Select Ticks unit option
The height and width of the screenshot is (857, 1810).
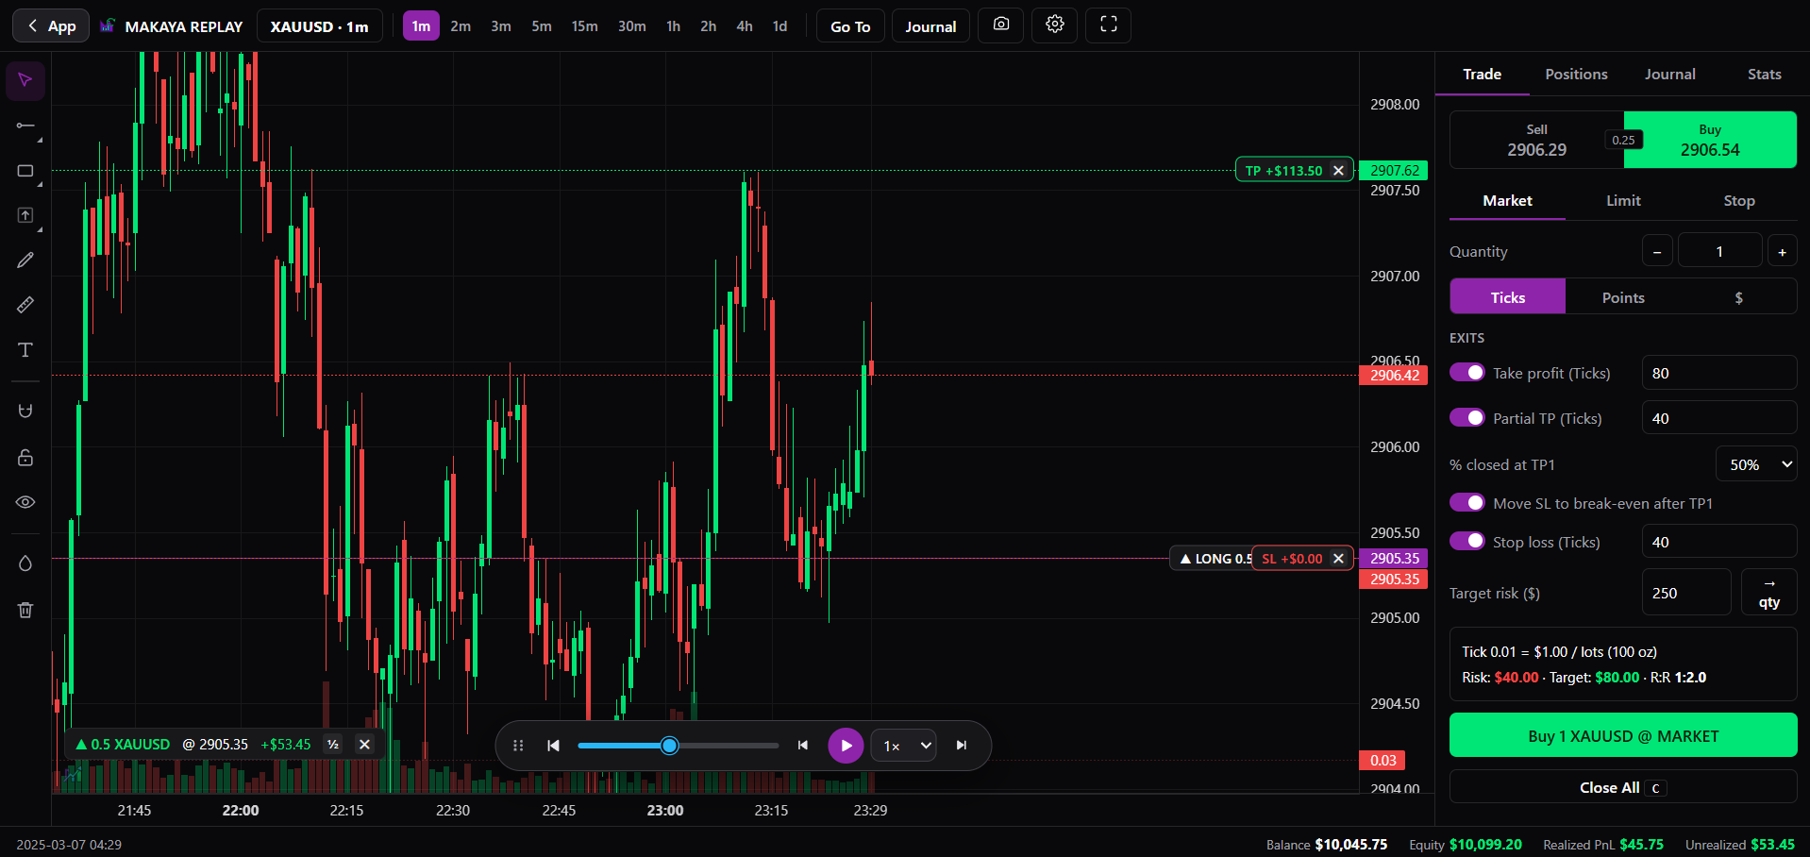pyautogui.click(x=1507, y=297)
